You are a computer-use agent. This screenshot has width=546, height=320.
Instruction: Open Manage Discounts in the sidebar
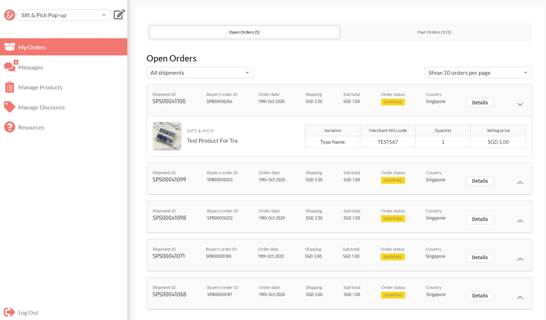pos(63,107)
